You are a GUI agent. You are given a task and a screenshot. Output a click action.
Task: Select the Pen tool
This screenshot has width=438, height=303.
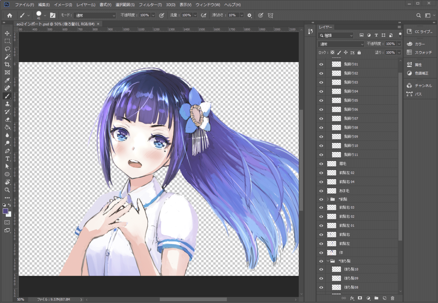pos(7,151)
